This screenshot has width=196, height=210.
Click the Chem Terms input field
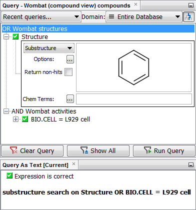[x=134, y=99]
